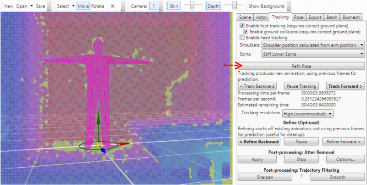This screenshot has height=185, width=367.
Task: Go to the Batch tab
Action: point(332,17)
